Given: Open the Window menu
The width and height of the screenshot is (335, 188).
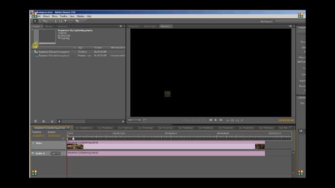Looking at the screenshot, I should pos(81,16).
